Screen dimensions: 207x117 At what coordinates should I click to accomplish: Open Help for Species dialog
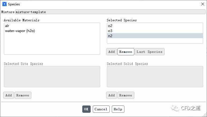(118, 109)
